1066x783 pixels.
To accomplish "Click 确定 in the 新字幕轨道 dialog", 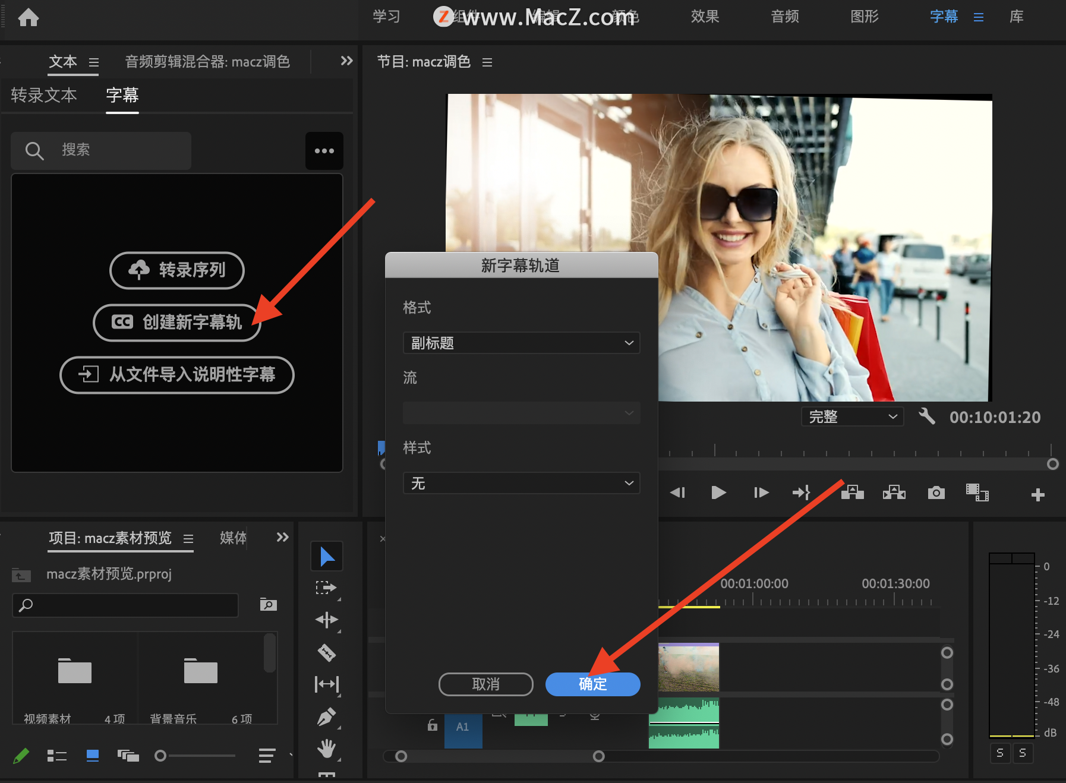I will point(593,684).
